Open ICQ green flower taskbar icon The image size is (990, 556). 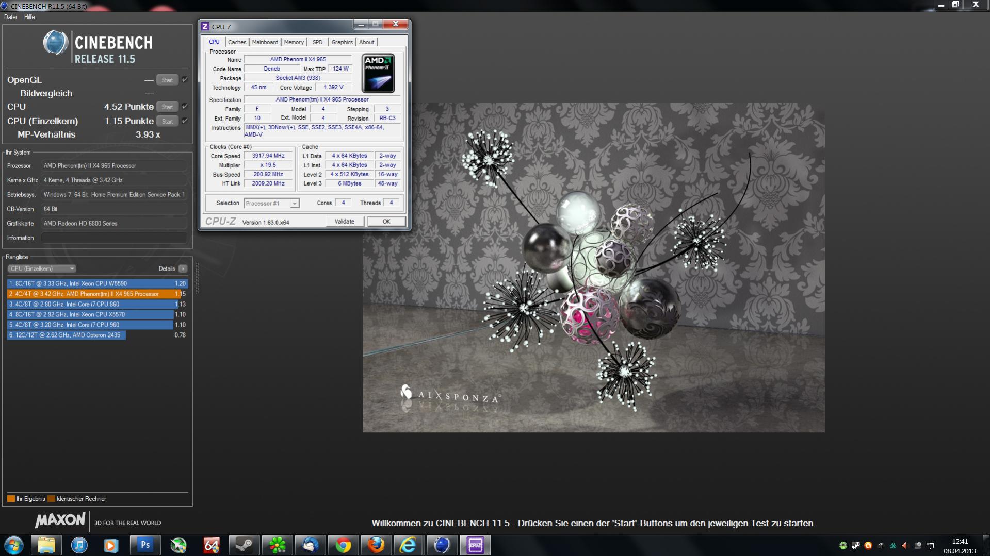point(277,545)
